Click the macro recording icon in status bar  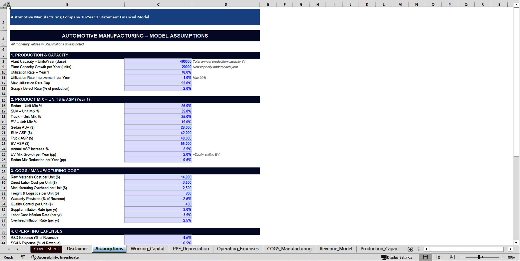(23, 257)
